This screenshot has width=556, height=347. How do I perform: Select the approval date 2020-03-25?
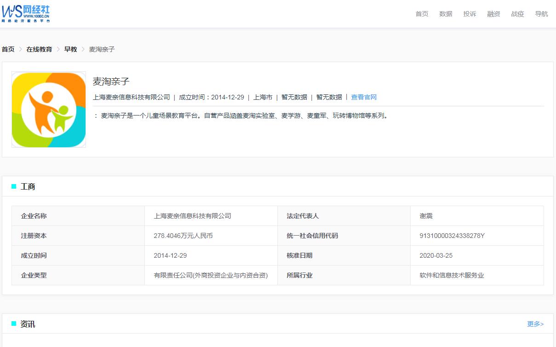coord(436,255)
